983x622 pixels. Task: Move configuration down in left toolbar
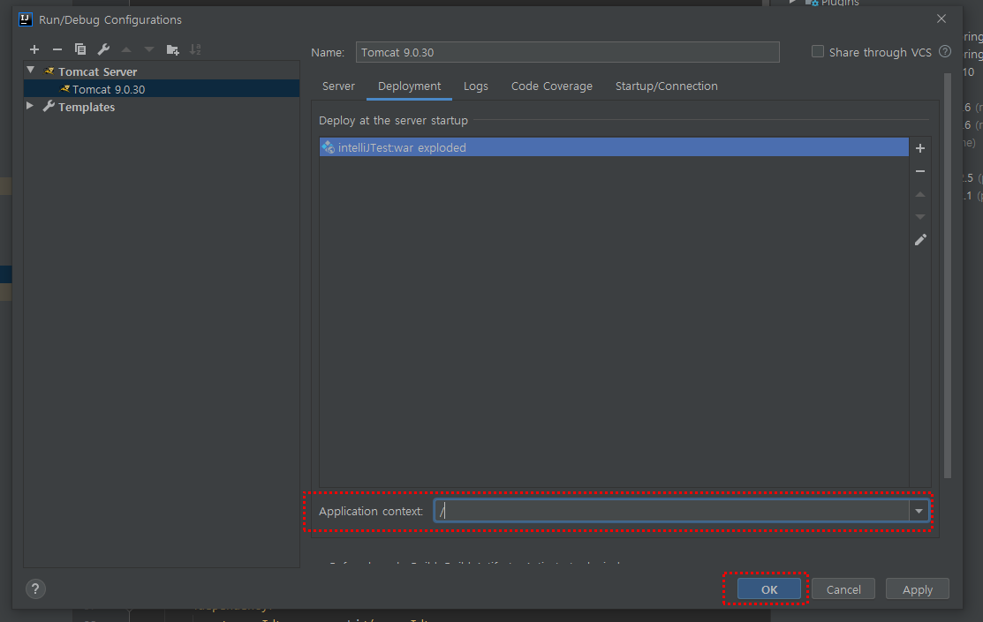[149, 49]
